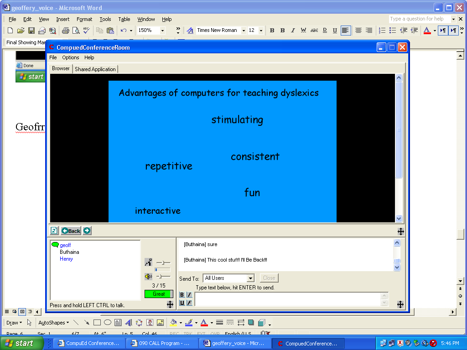Toggle chat Bold (B) in conference room
Image resolution: width=467 pixels, height=350 pixels.
182,295
